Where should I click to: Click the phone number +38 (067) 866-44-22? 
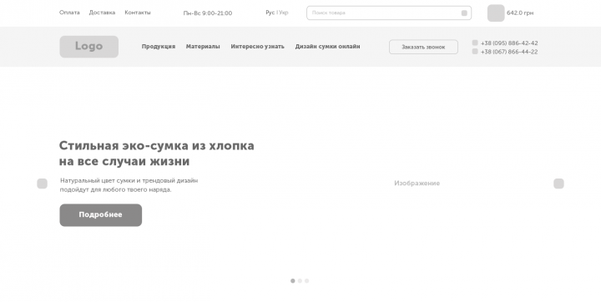pyautogui.click(x=509, y=52)
